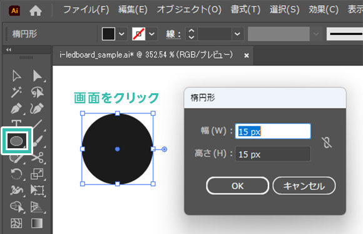Image resolution: width=363 pixels, height=234 pixels.
Task: Click the bottom-left bounding box handle
Action: tap(83, 184)
